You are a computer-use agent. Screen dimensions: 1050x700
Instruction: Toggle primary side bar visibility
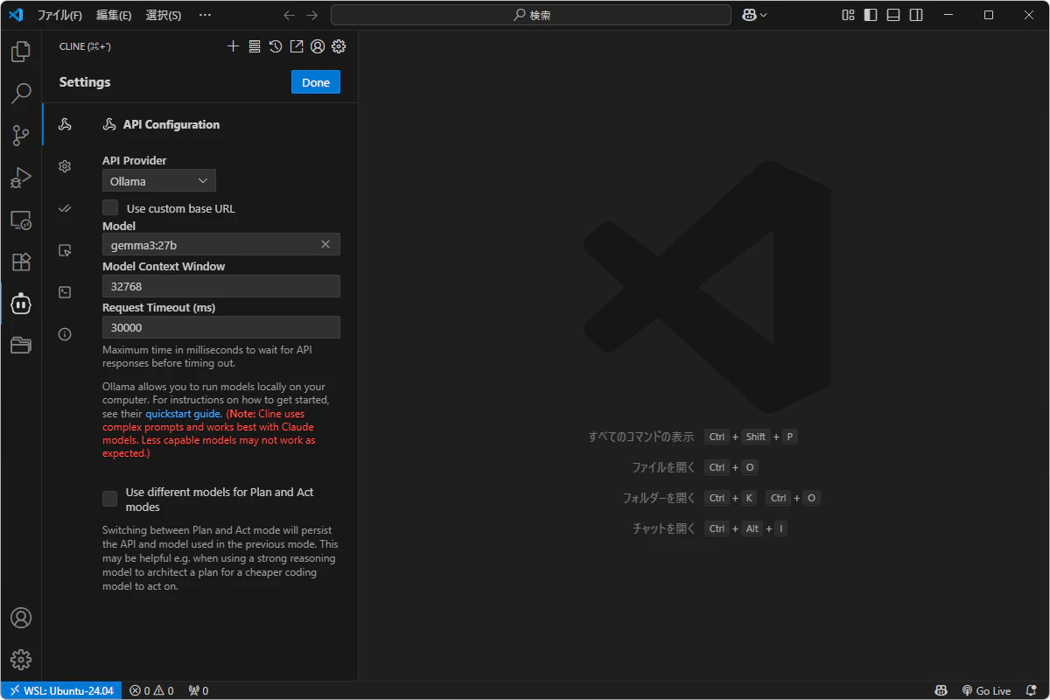[871, 15]
